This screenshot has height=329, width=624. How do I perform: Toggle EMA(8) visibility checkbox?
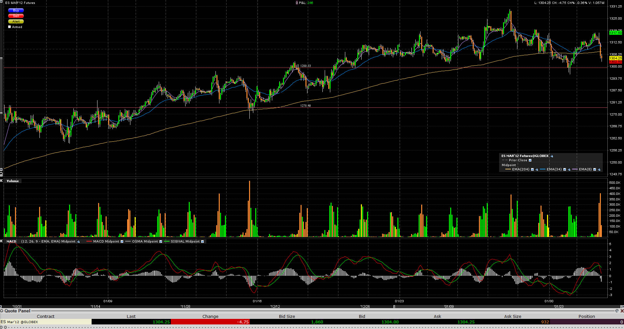595,169
